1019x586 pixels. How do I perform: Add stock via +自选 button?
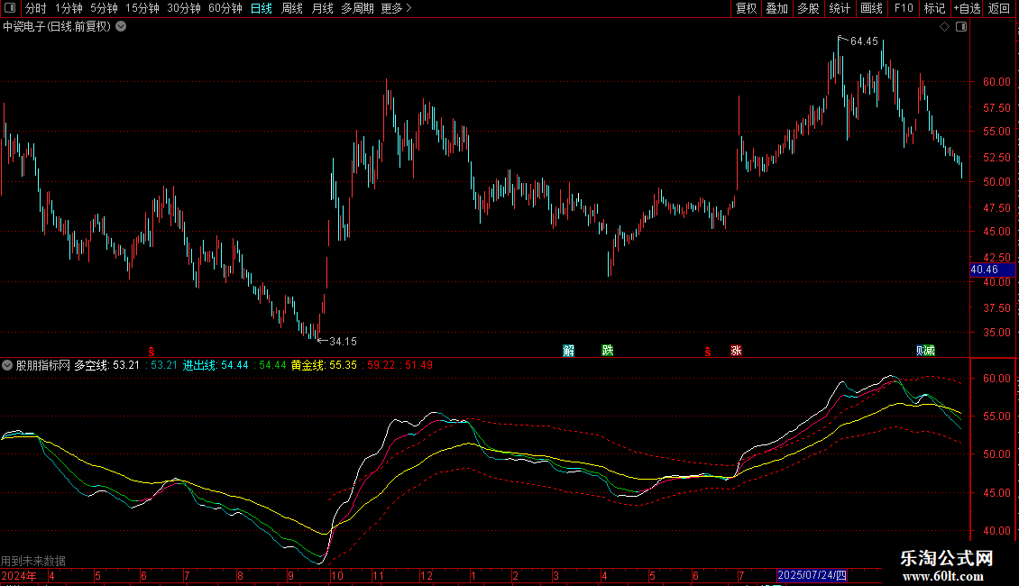tap(967, 8)
